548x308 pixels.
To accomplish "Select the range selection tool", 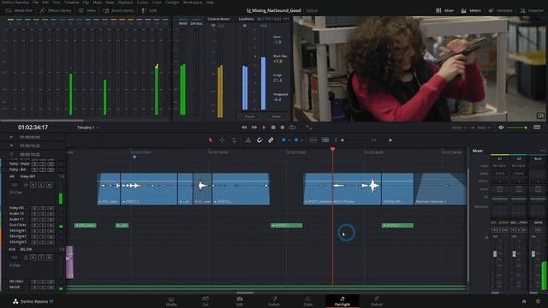I will point(222,140).
